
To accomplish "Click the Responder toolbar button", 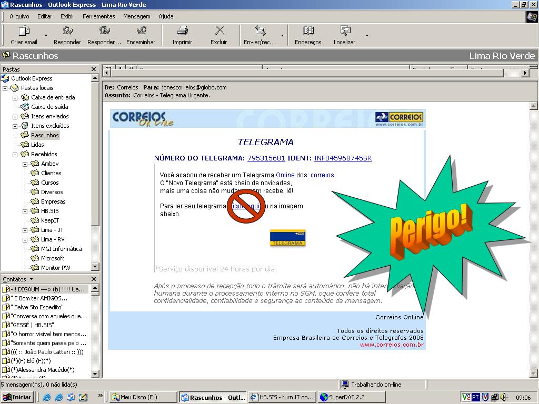I will (x=67, y=35).
